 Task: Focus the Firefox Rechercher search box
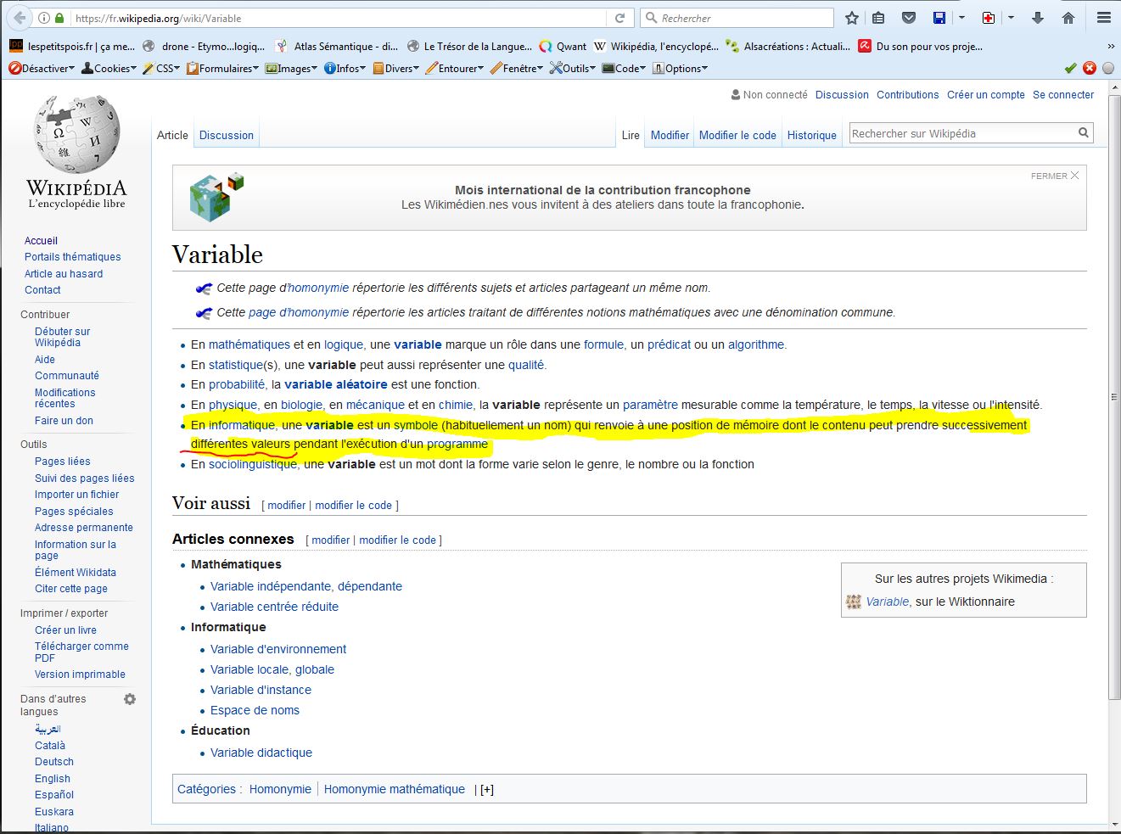737,18
